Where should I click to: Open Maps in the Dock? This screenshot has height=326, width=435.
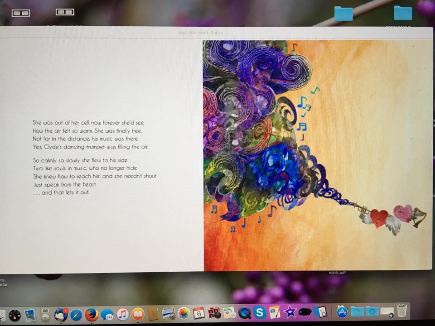pyautogui.click(x=229, y=313)
